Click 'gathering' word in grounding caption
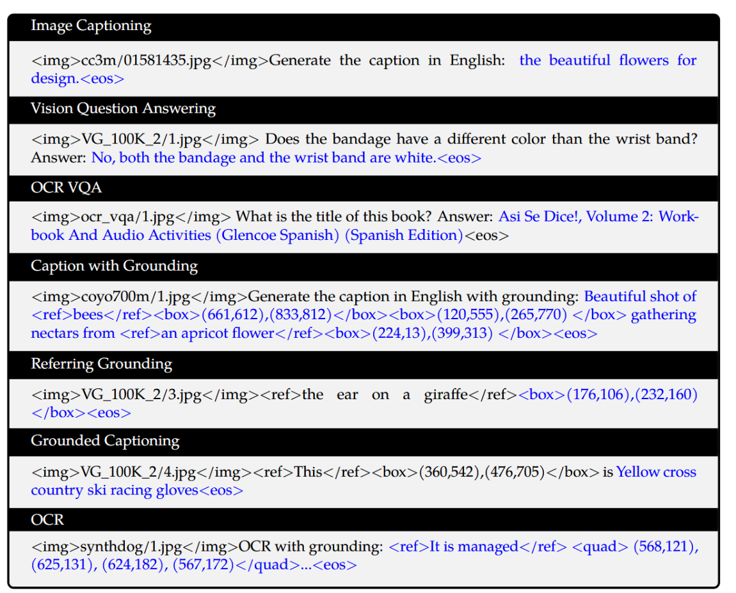The width and height of the screenshot is (736, 593). tap(664, 315)
